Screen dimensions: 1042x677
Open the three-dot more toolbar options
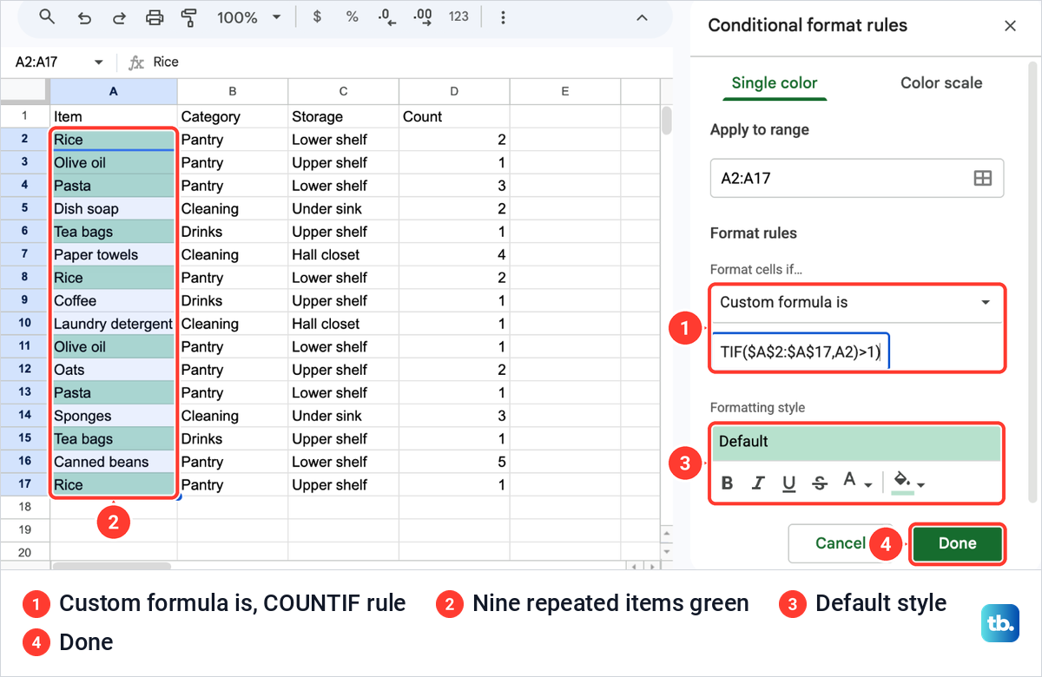coord(503,17)
